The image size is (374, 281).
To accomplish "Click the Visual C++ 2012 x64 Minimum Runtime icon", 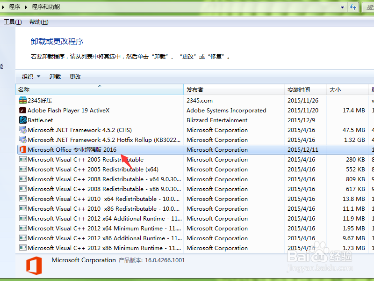I will (x=22, y=228).
